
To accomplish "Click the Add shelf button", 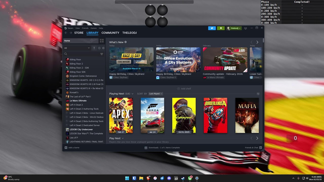I will 184,89.
